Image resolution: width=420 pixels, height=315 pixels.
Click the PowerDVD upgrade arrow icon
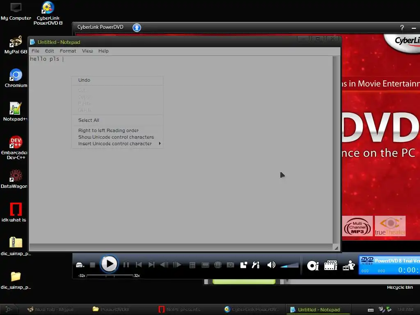tap(137, 27)
